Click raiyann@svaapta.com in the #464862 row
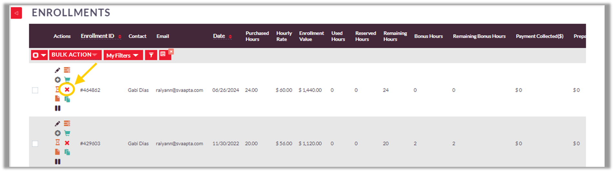The height and width of the screenshot is (172, 614). [179, 90]
